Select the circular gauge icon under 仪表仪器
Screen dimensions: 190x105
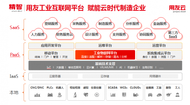97,95
